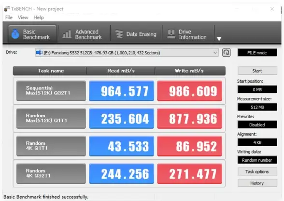Switch to the Advanced Benchmark tab
The height and width of the screenshot is (201, 284).
[x=84, y=34]
